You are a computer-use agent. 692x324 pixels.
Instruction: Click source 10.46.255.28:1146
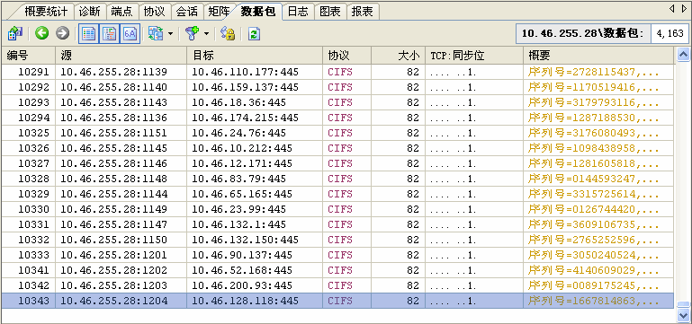click(114, 163)
